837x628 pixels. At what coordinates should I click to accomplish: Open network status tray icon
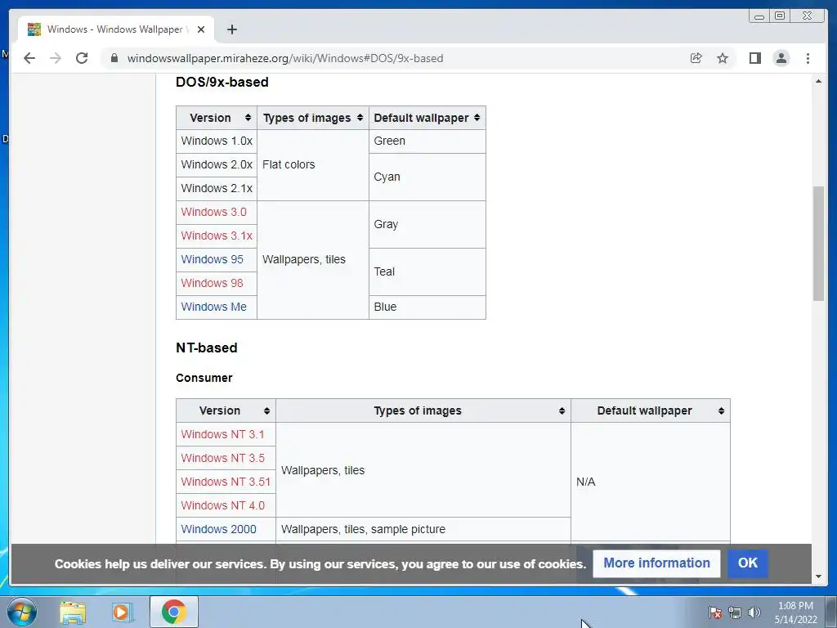(735, 612)
